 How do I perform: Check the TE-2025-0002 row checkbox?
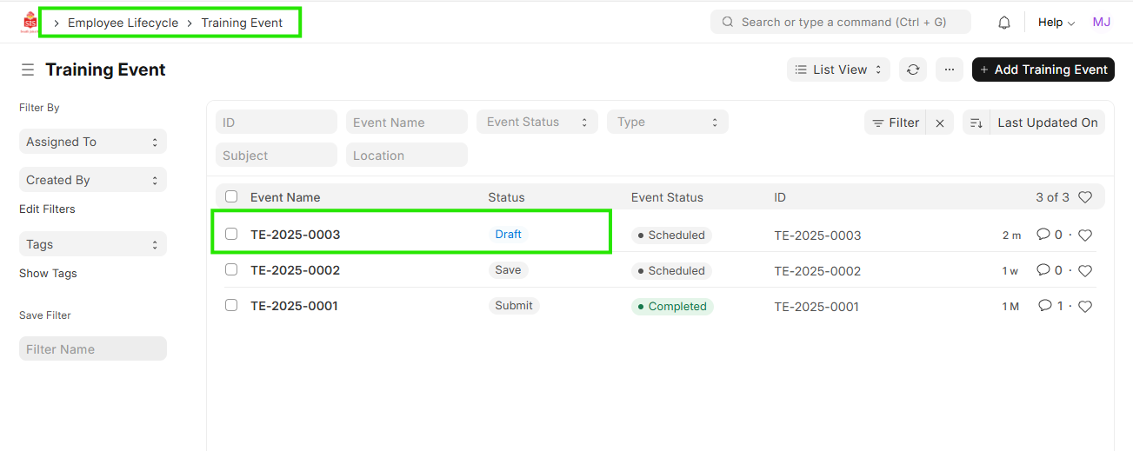(231, 269)
